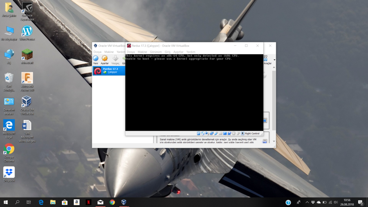Open the Action Center notifications icon
Viewport: 368px width, 207px height.
pyautogui.click(x=361, y=203)
